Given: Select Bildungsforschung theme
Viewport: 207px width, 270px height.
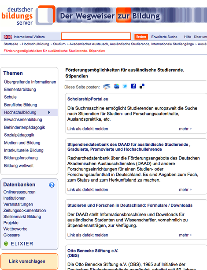Looking at the screenshot, I should point(21,158).
